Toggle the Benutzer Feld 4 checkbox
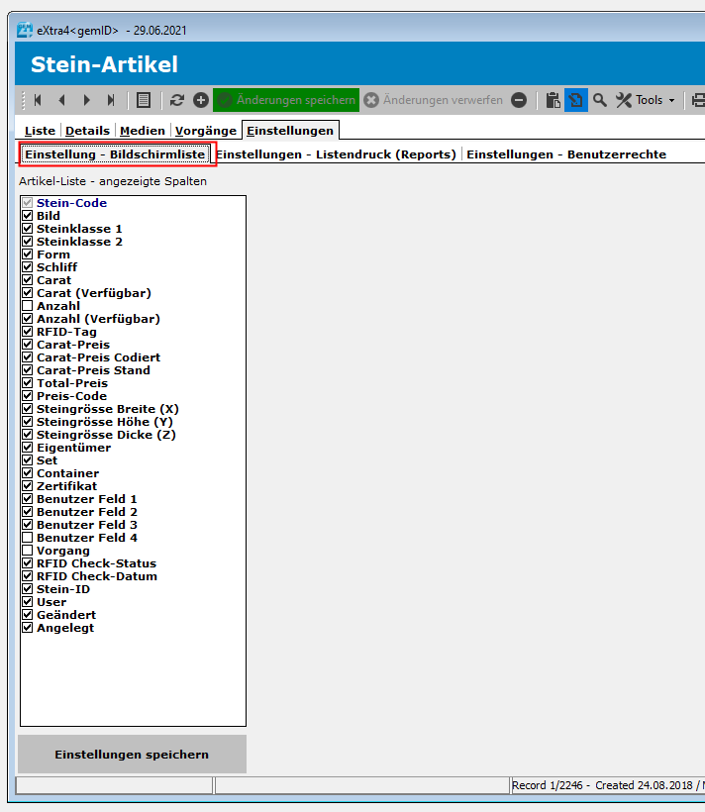 point(28,538)
